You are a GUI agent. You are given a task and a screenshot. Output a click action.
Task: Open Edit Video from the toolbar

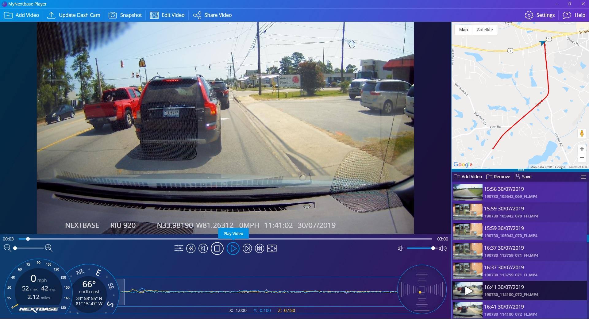[167, 15]
